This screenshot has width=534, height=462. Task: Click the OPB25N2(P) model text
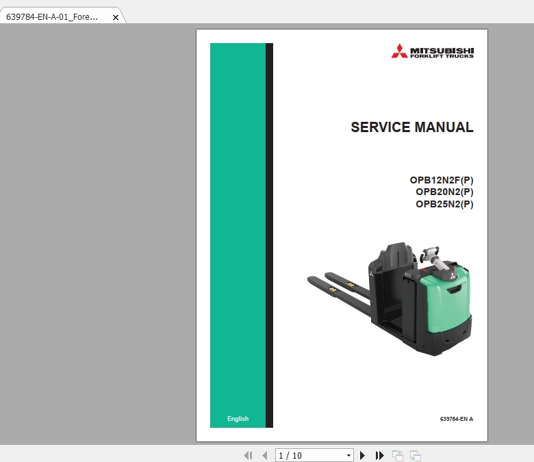tap(444, 204)
